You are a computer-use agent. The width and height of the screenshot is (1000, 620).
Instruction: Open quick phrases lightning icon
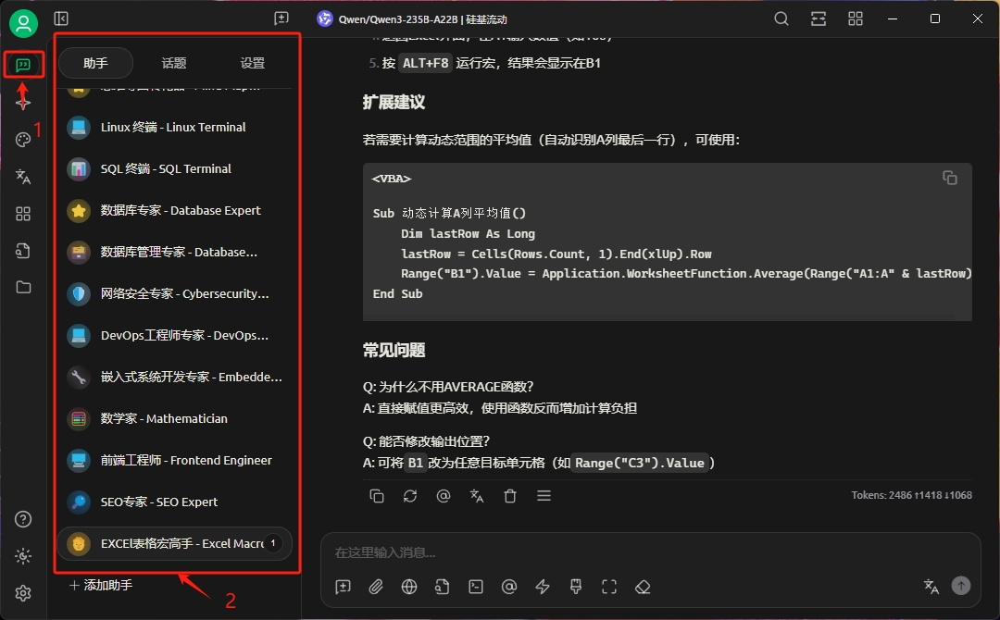(x=543, y=587)
